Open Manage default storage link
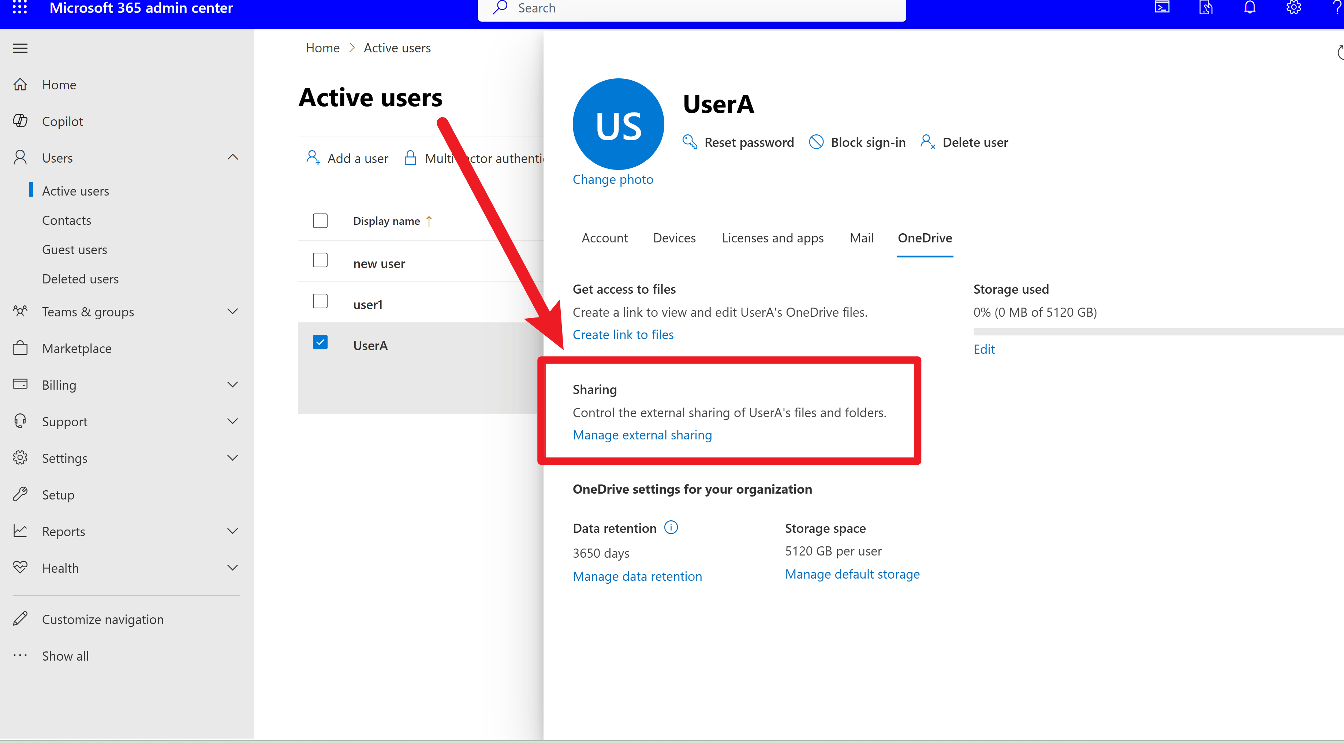Viewport: 1344px width, 743px height. (x=852, y=574)
